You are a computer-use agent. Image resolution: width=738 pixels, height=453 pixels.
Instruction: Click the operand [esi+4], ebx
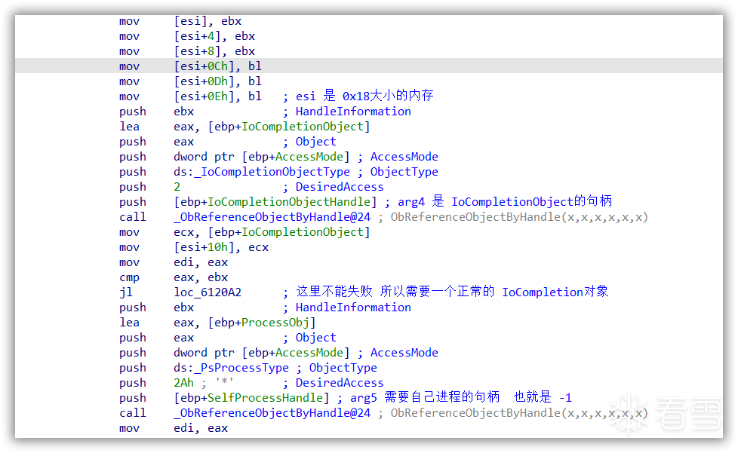pyautogui.click(x=214, y=36)
